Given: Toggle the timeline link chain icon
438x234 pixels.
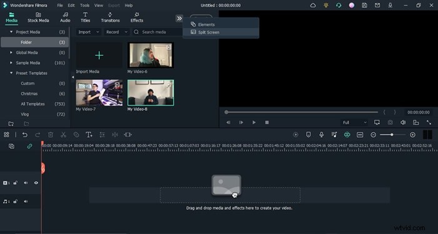Looking at the screenshot, I should [x=29, y=146].
